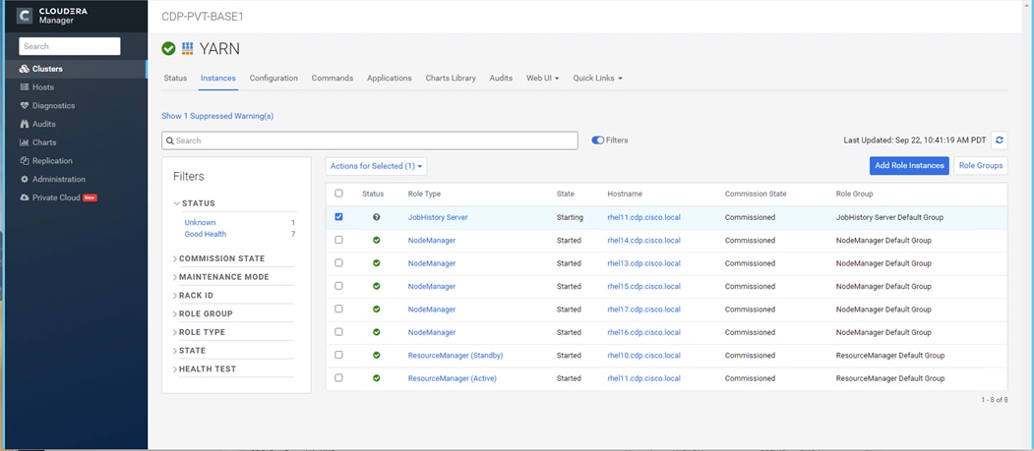Image resolution: width=1034 pixels, height=451 pixels.
Task: Switch to the Audits tab
Action: pyautogui.click(x=501, y=78)
